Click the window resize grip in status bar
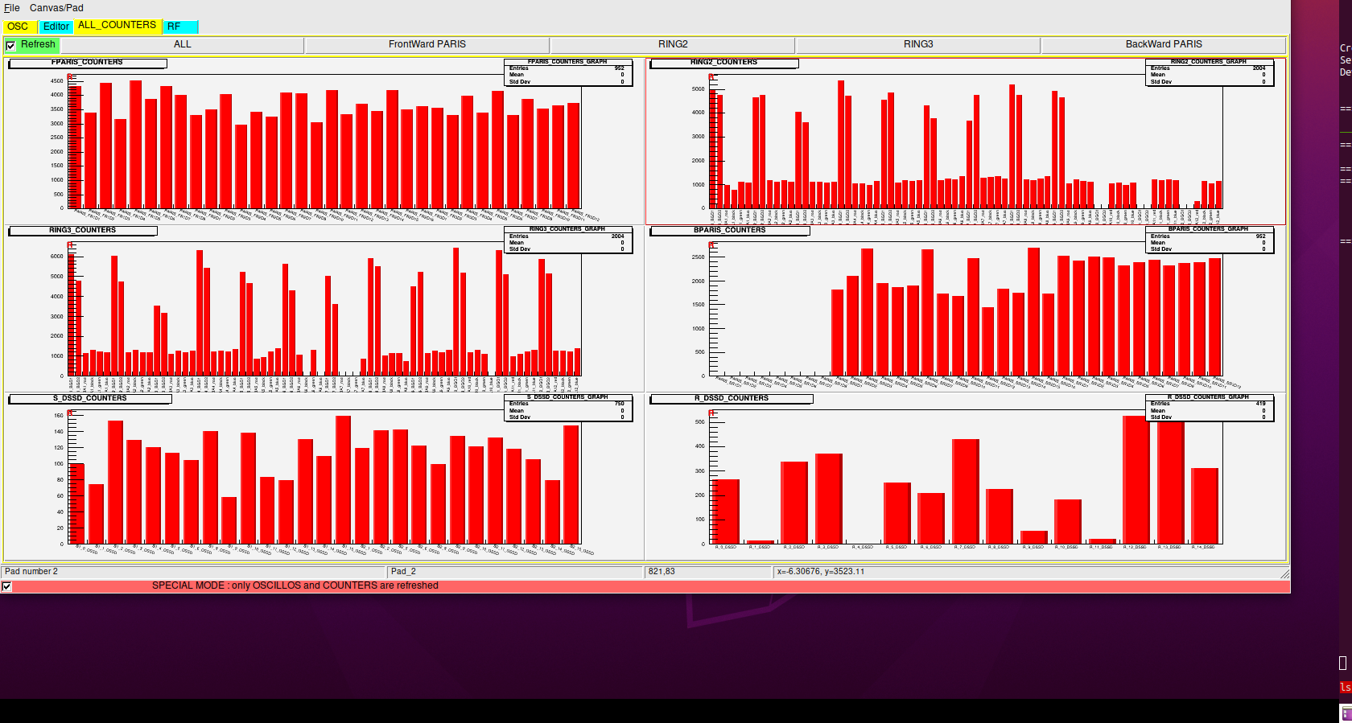The height and width of the screenshot is (723, 1352). [1284, 573]
